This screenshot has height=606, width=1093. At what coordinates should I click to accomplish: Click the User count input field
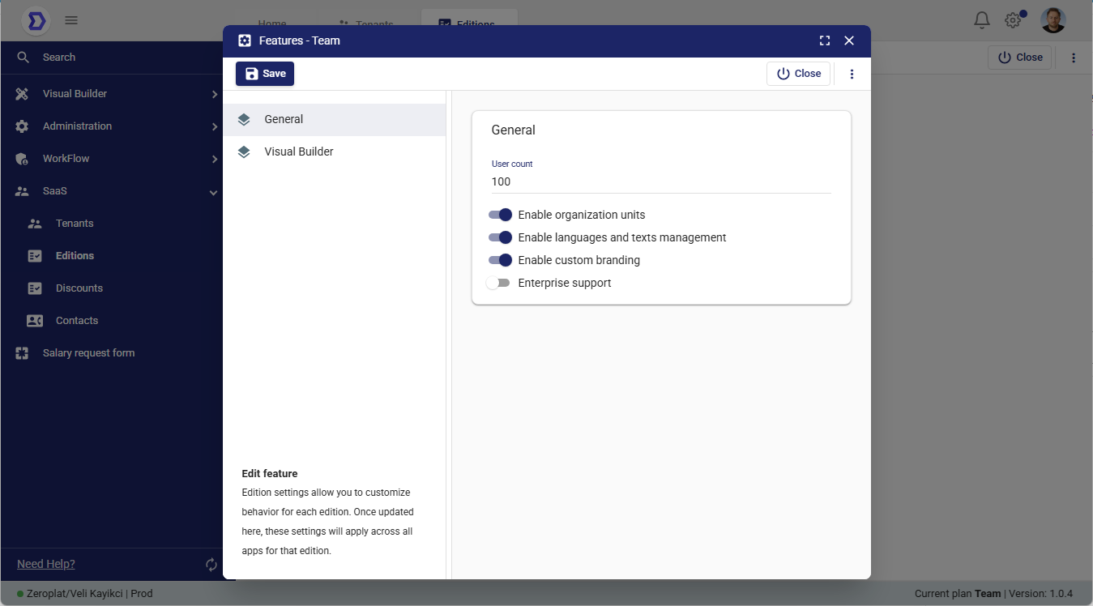pyautogui.click(x=660, y=181)
